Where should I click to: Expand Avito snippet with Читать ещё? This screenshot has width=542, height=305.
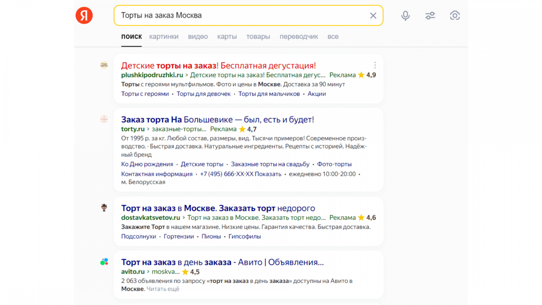point(163,289)
